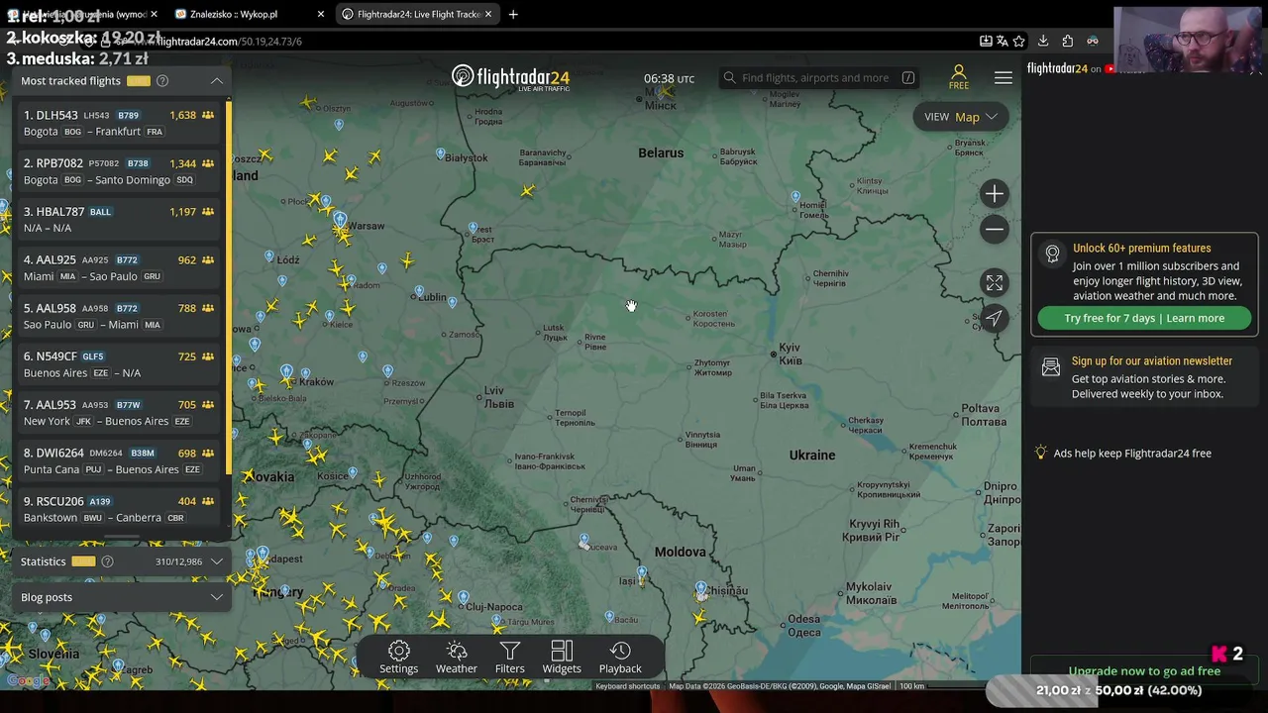Close the Flightradar24 browser tab

[x=487, y=14]
